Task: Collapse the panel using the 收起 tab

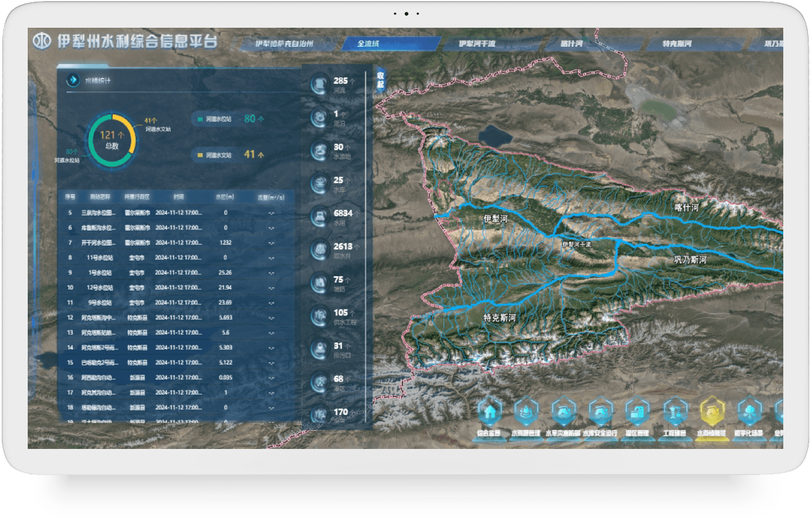Action: (380, 80)
